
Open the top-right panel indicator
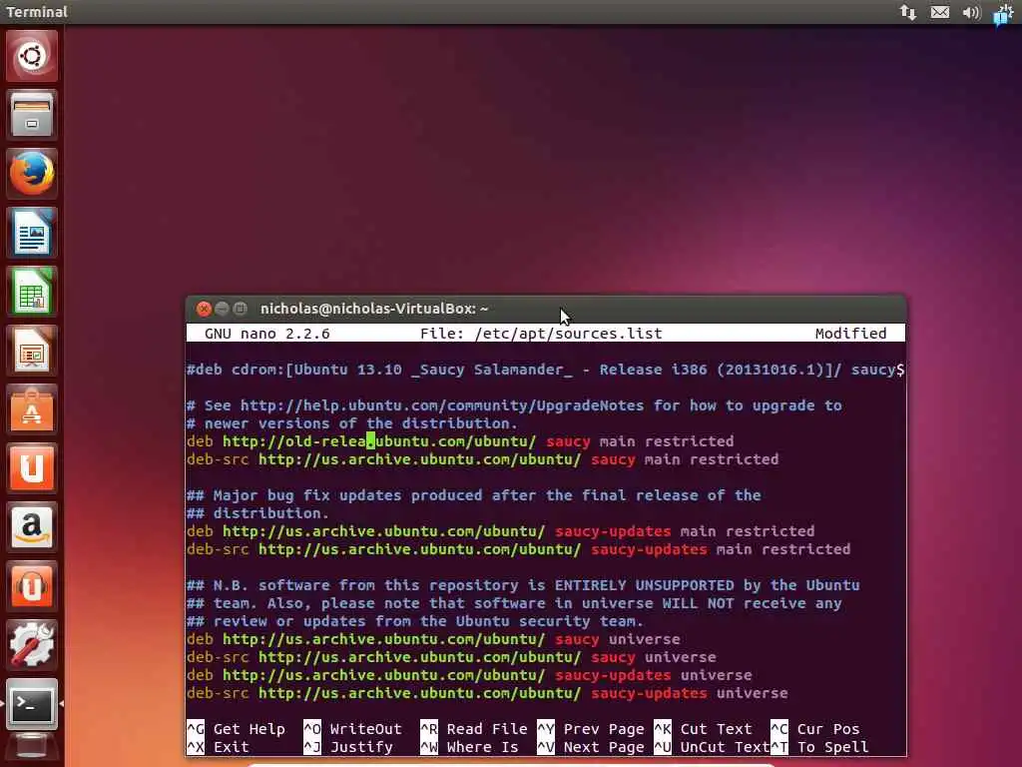(1003, 13)
